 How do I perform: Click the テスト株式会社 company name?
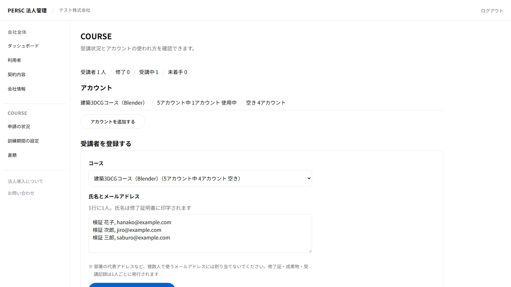pos(75,10)
